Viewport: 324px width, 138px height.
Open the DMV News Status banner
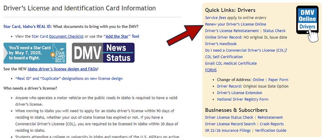pos(103,53)
